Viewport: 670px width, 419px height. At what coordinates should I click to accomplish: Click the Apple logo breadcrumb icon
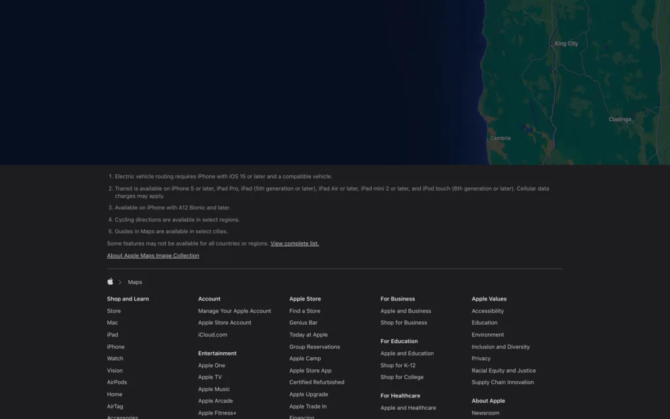[x=110, y=282]
